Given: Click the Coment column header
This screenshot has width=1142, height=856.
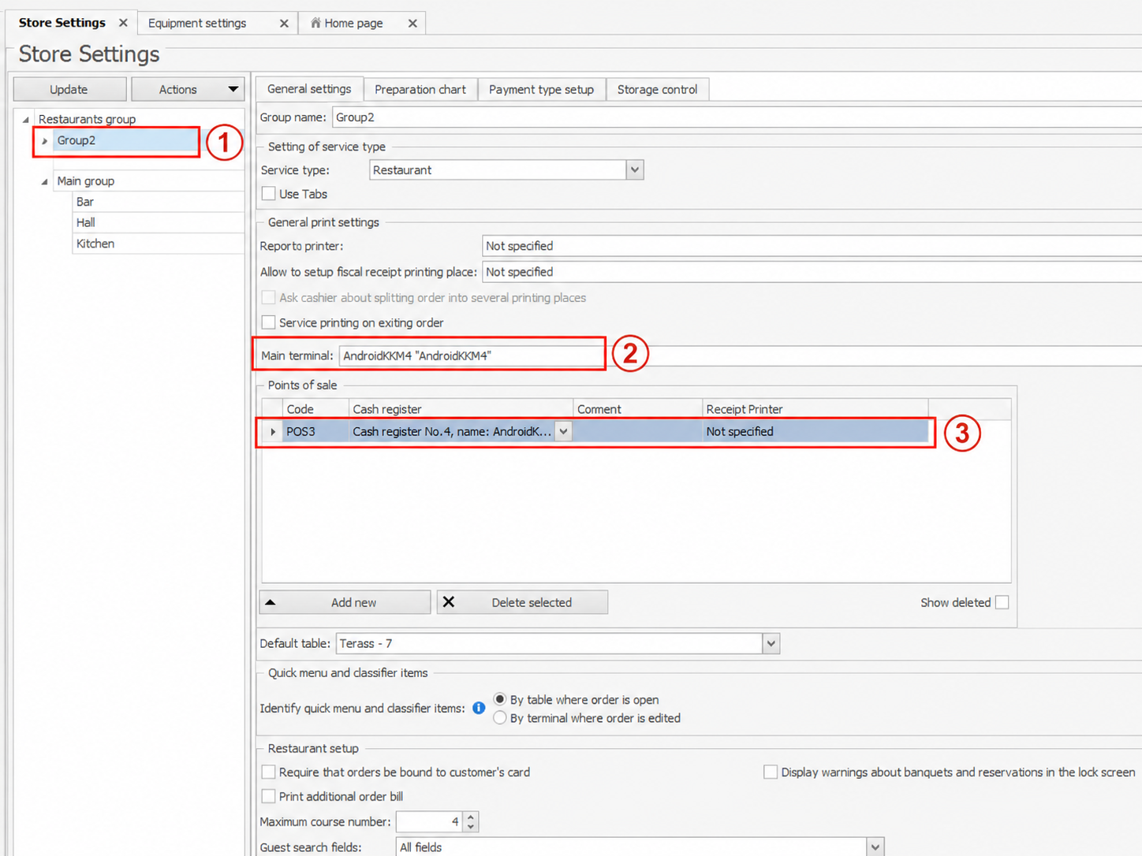Looking at the screenshot, I should 637,409.
